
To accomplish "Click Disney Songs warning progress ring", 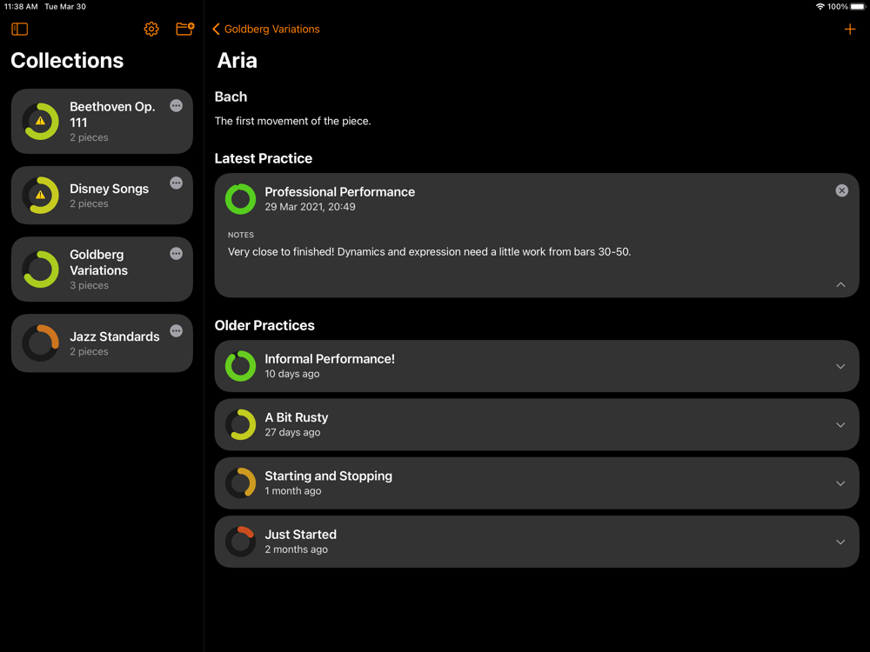I will point(41,195).
